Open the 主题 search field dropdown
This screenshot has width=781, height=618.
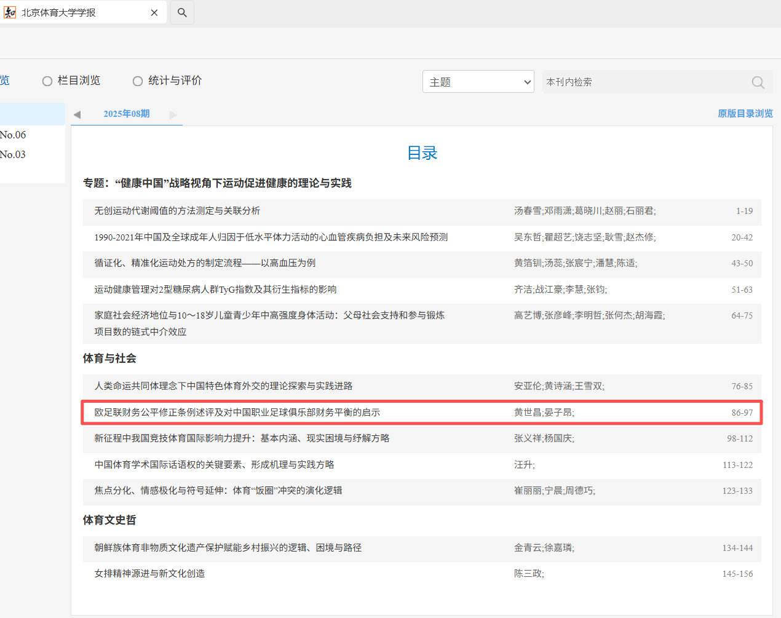pyautogui.click(x=478, y=82)
